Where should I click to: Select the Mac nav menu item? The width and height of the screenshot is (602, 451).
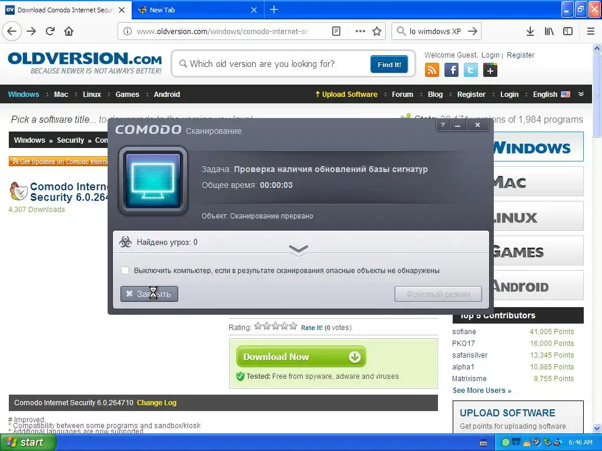click(61, 95)
